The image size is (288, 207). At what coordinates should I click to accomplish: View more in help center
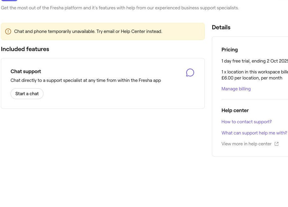(x=246, y=144)
